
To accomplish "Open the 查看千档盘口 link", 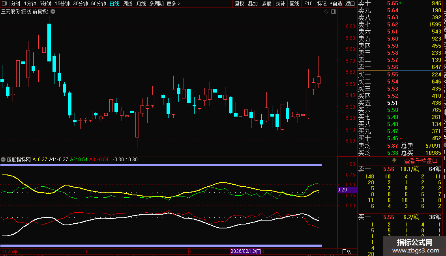I will coord(421,161).
